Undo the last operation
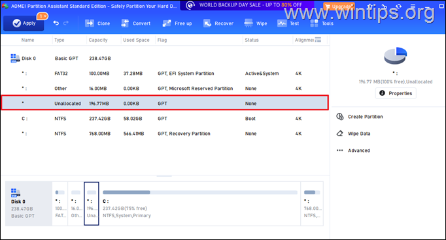Image resolution: width=446 pixels, height=240 pixels. pos(56,23)
